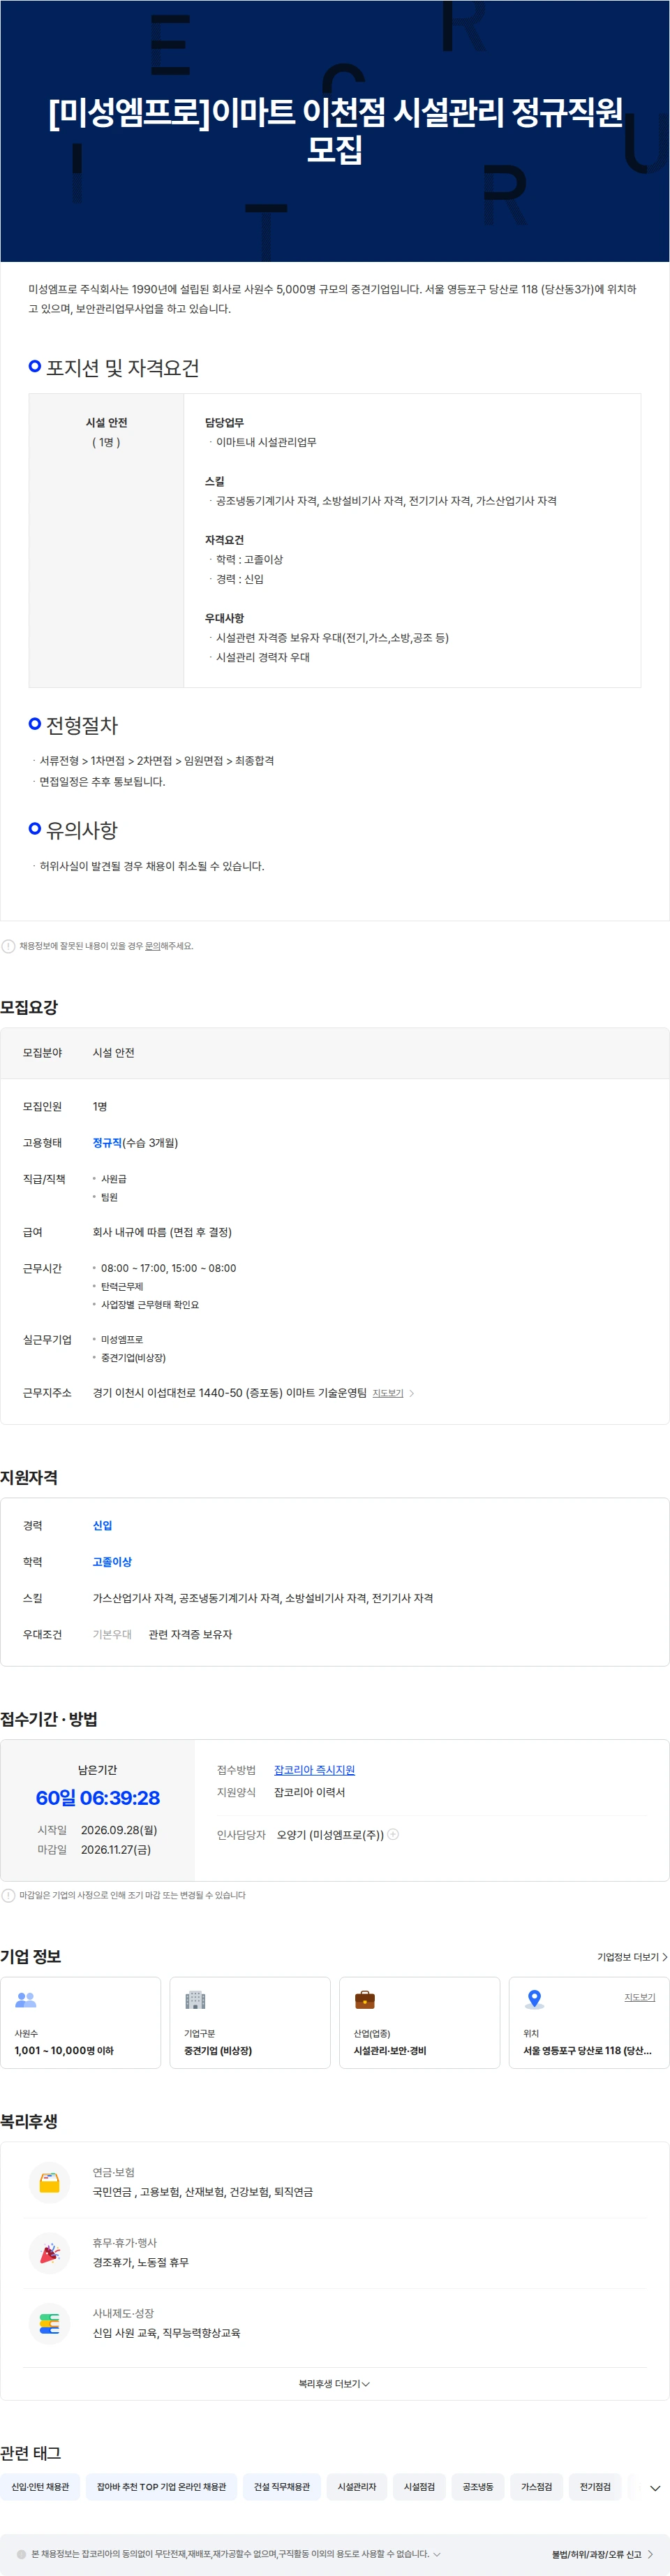670x2576 pixels.
Task: Click the info icon beside 마감일 notice
Action: coord(8,1895)
